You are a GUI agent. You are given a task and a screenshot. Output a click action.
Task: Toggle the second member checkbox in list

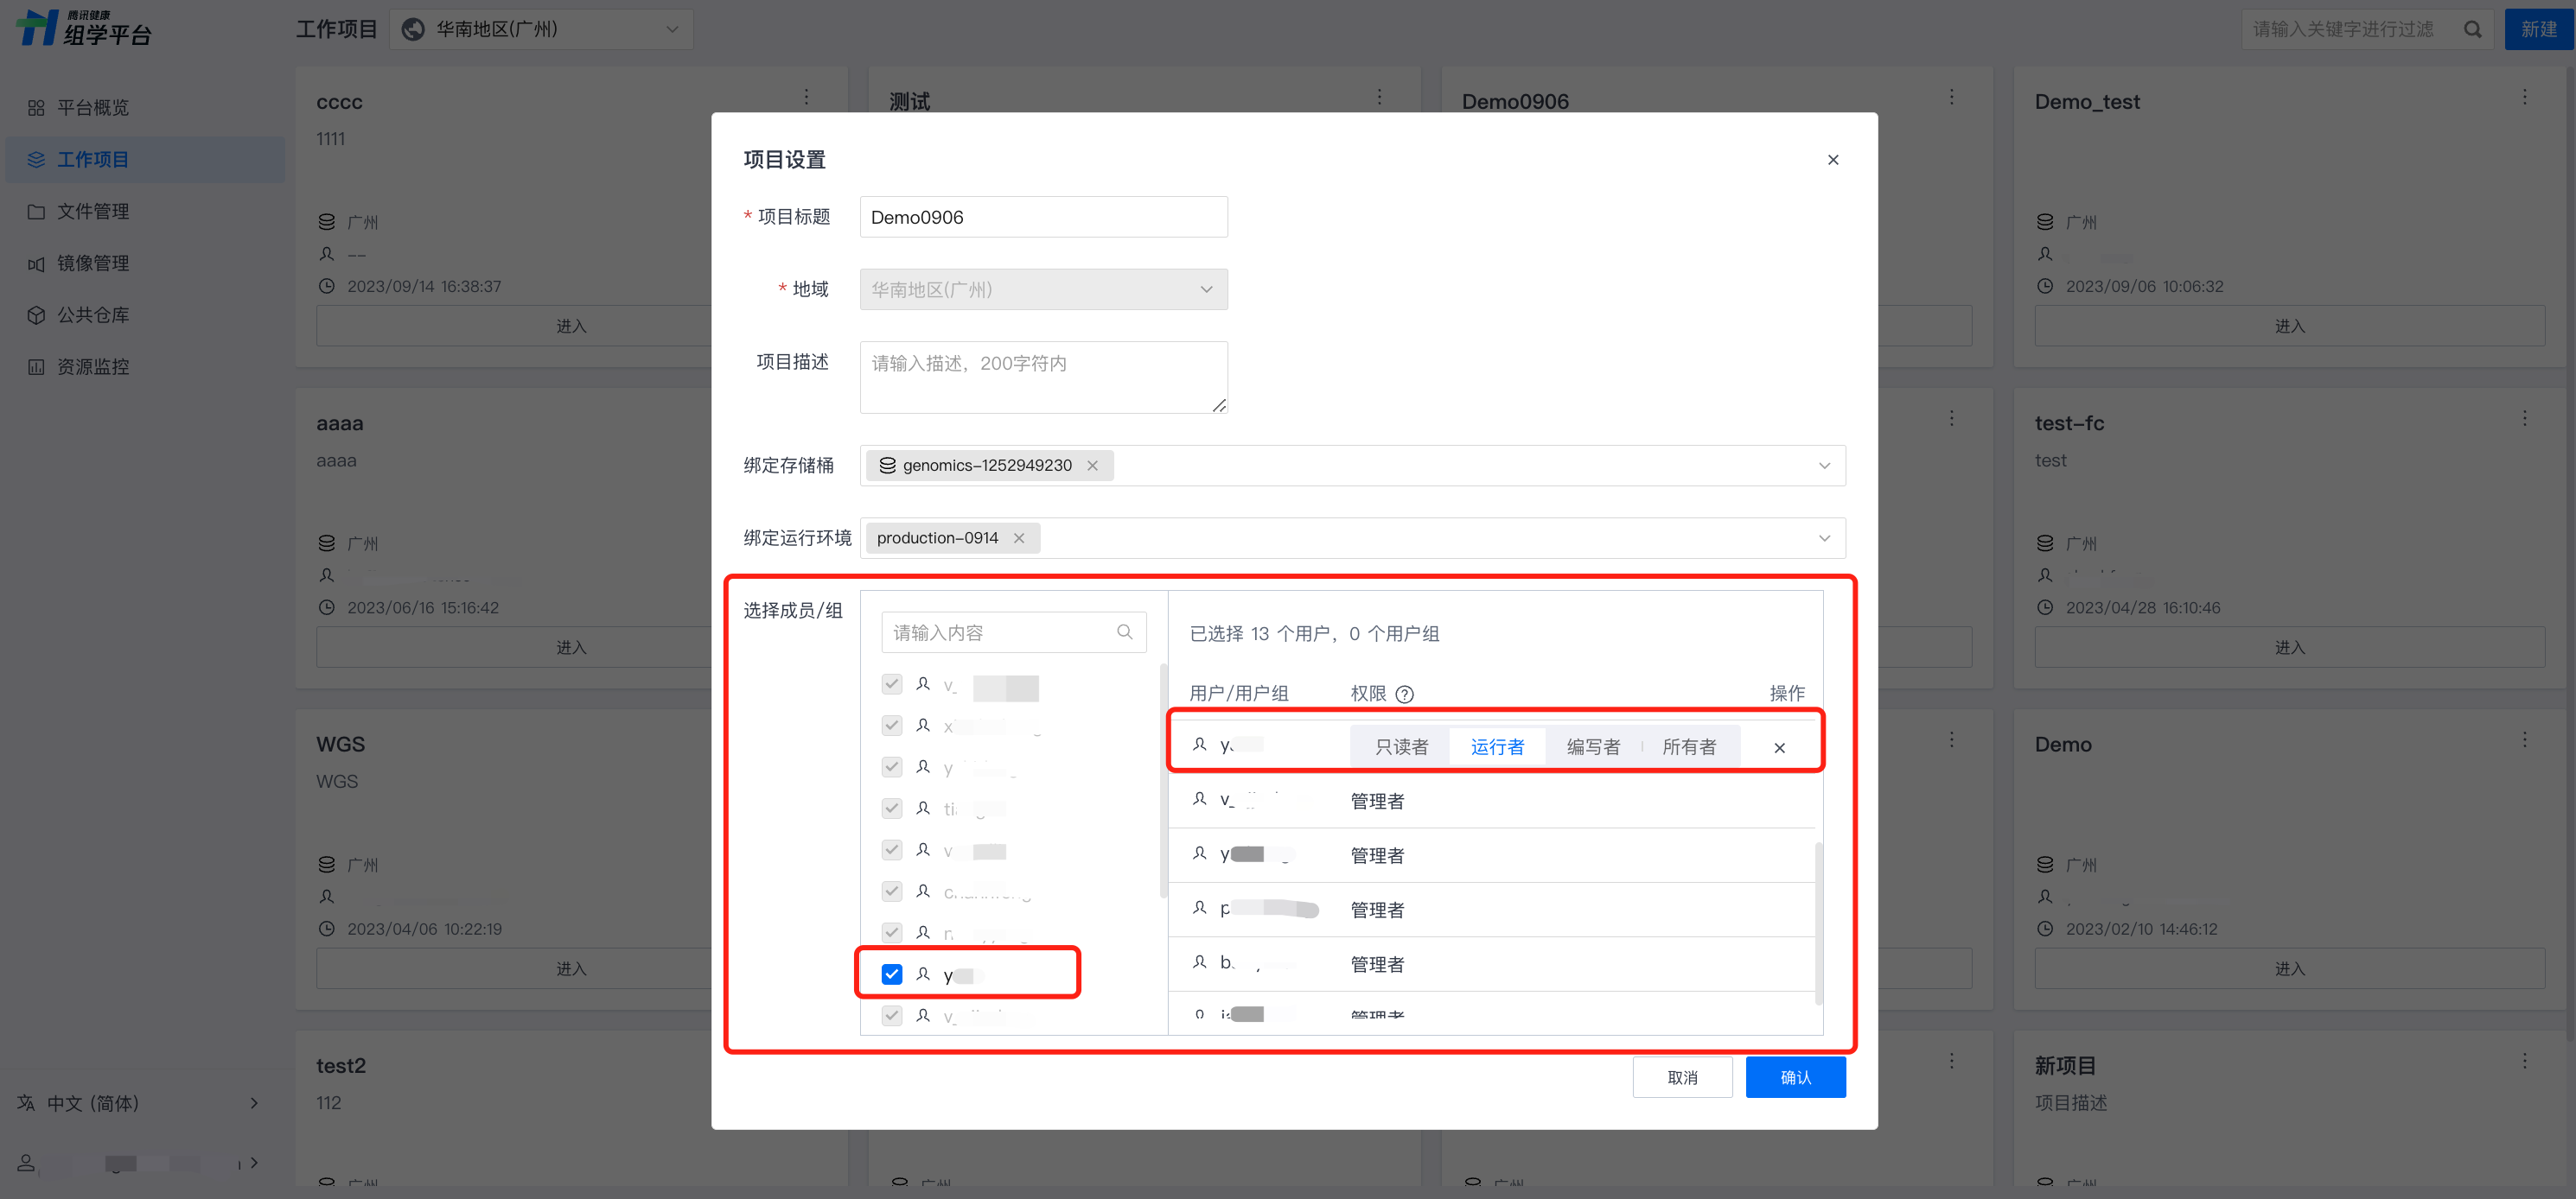pos(892,726)
